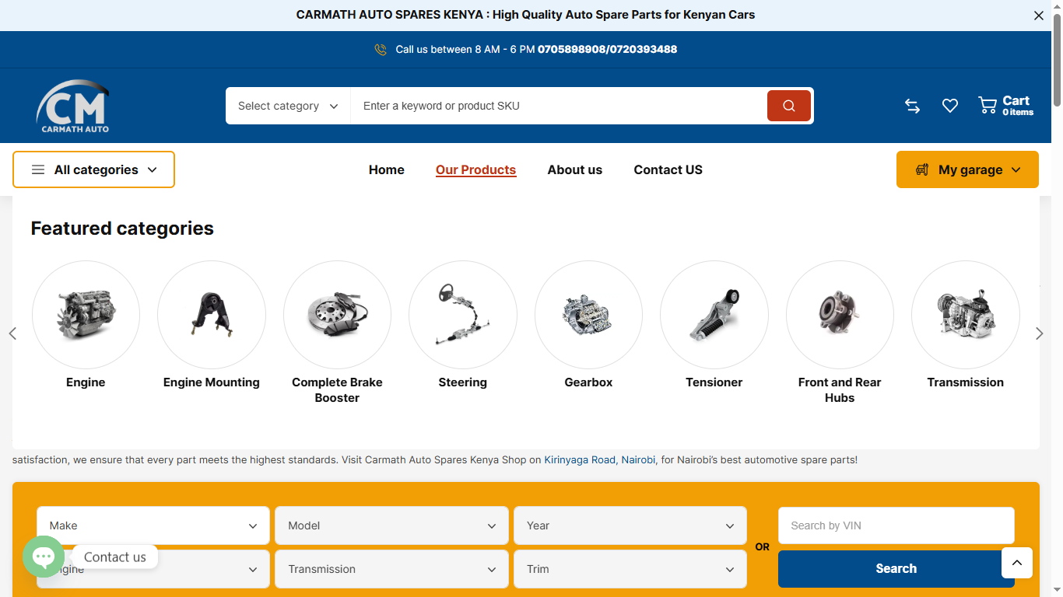The width and height of the screenshot is (1063, 597).
Task: Expand the All categories menu
Action: 93,169
